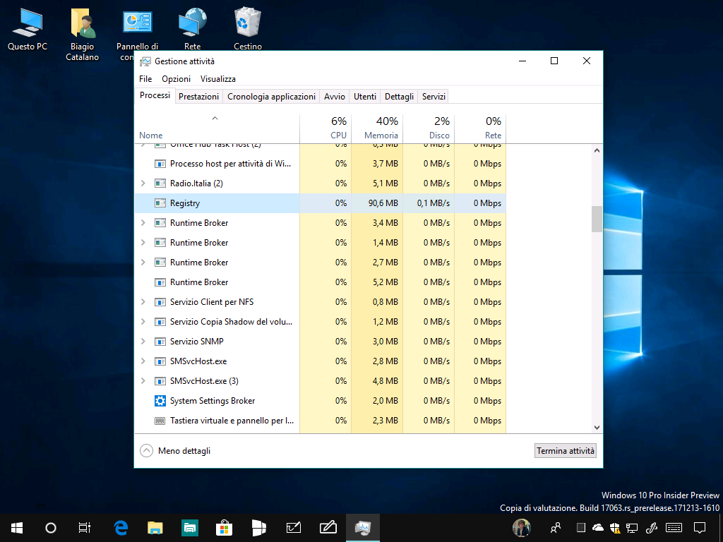Open Windows Ink Workspace tray icon
The height and width of the screenshot is (542, 723).
click(x=652, y=528)
